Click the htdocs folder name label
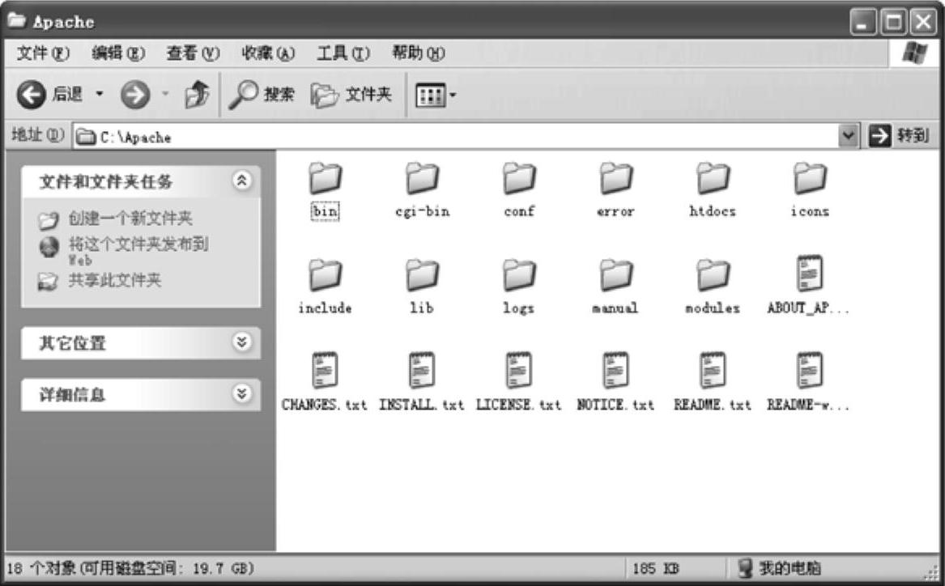 coord(713,210)
